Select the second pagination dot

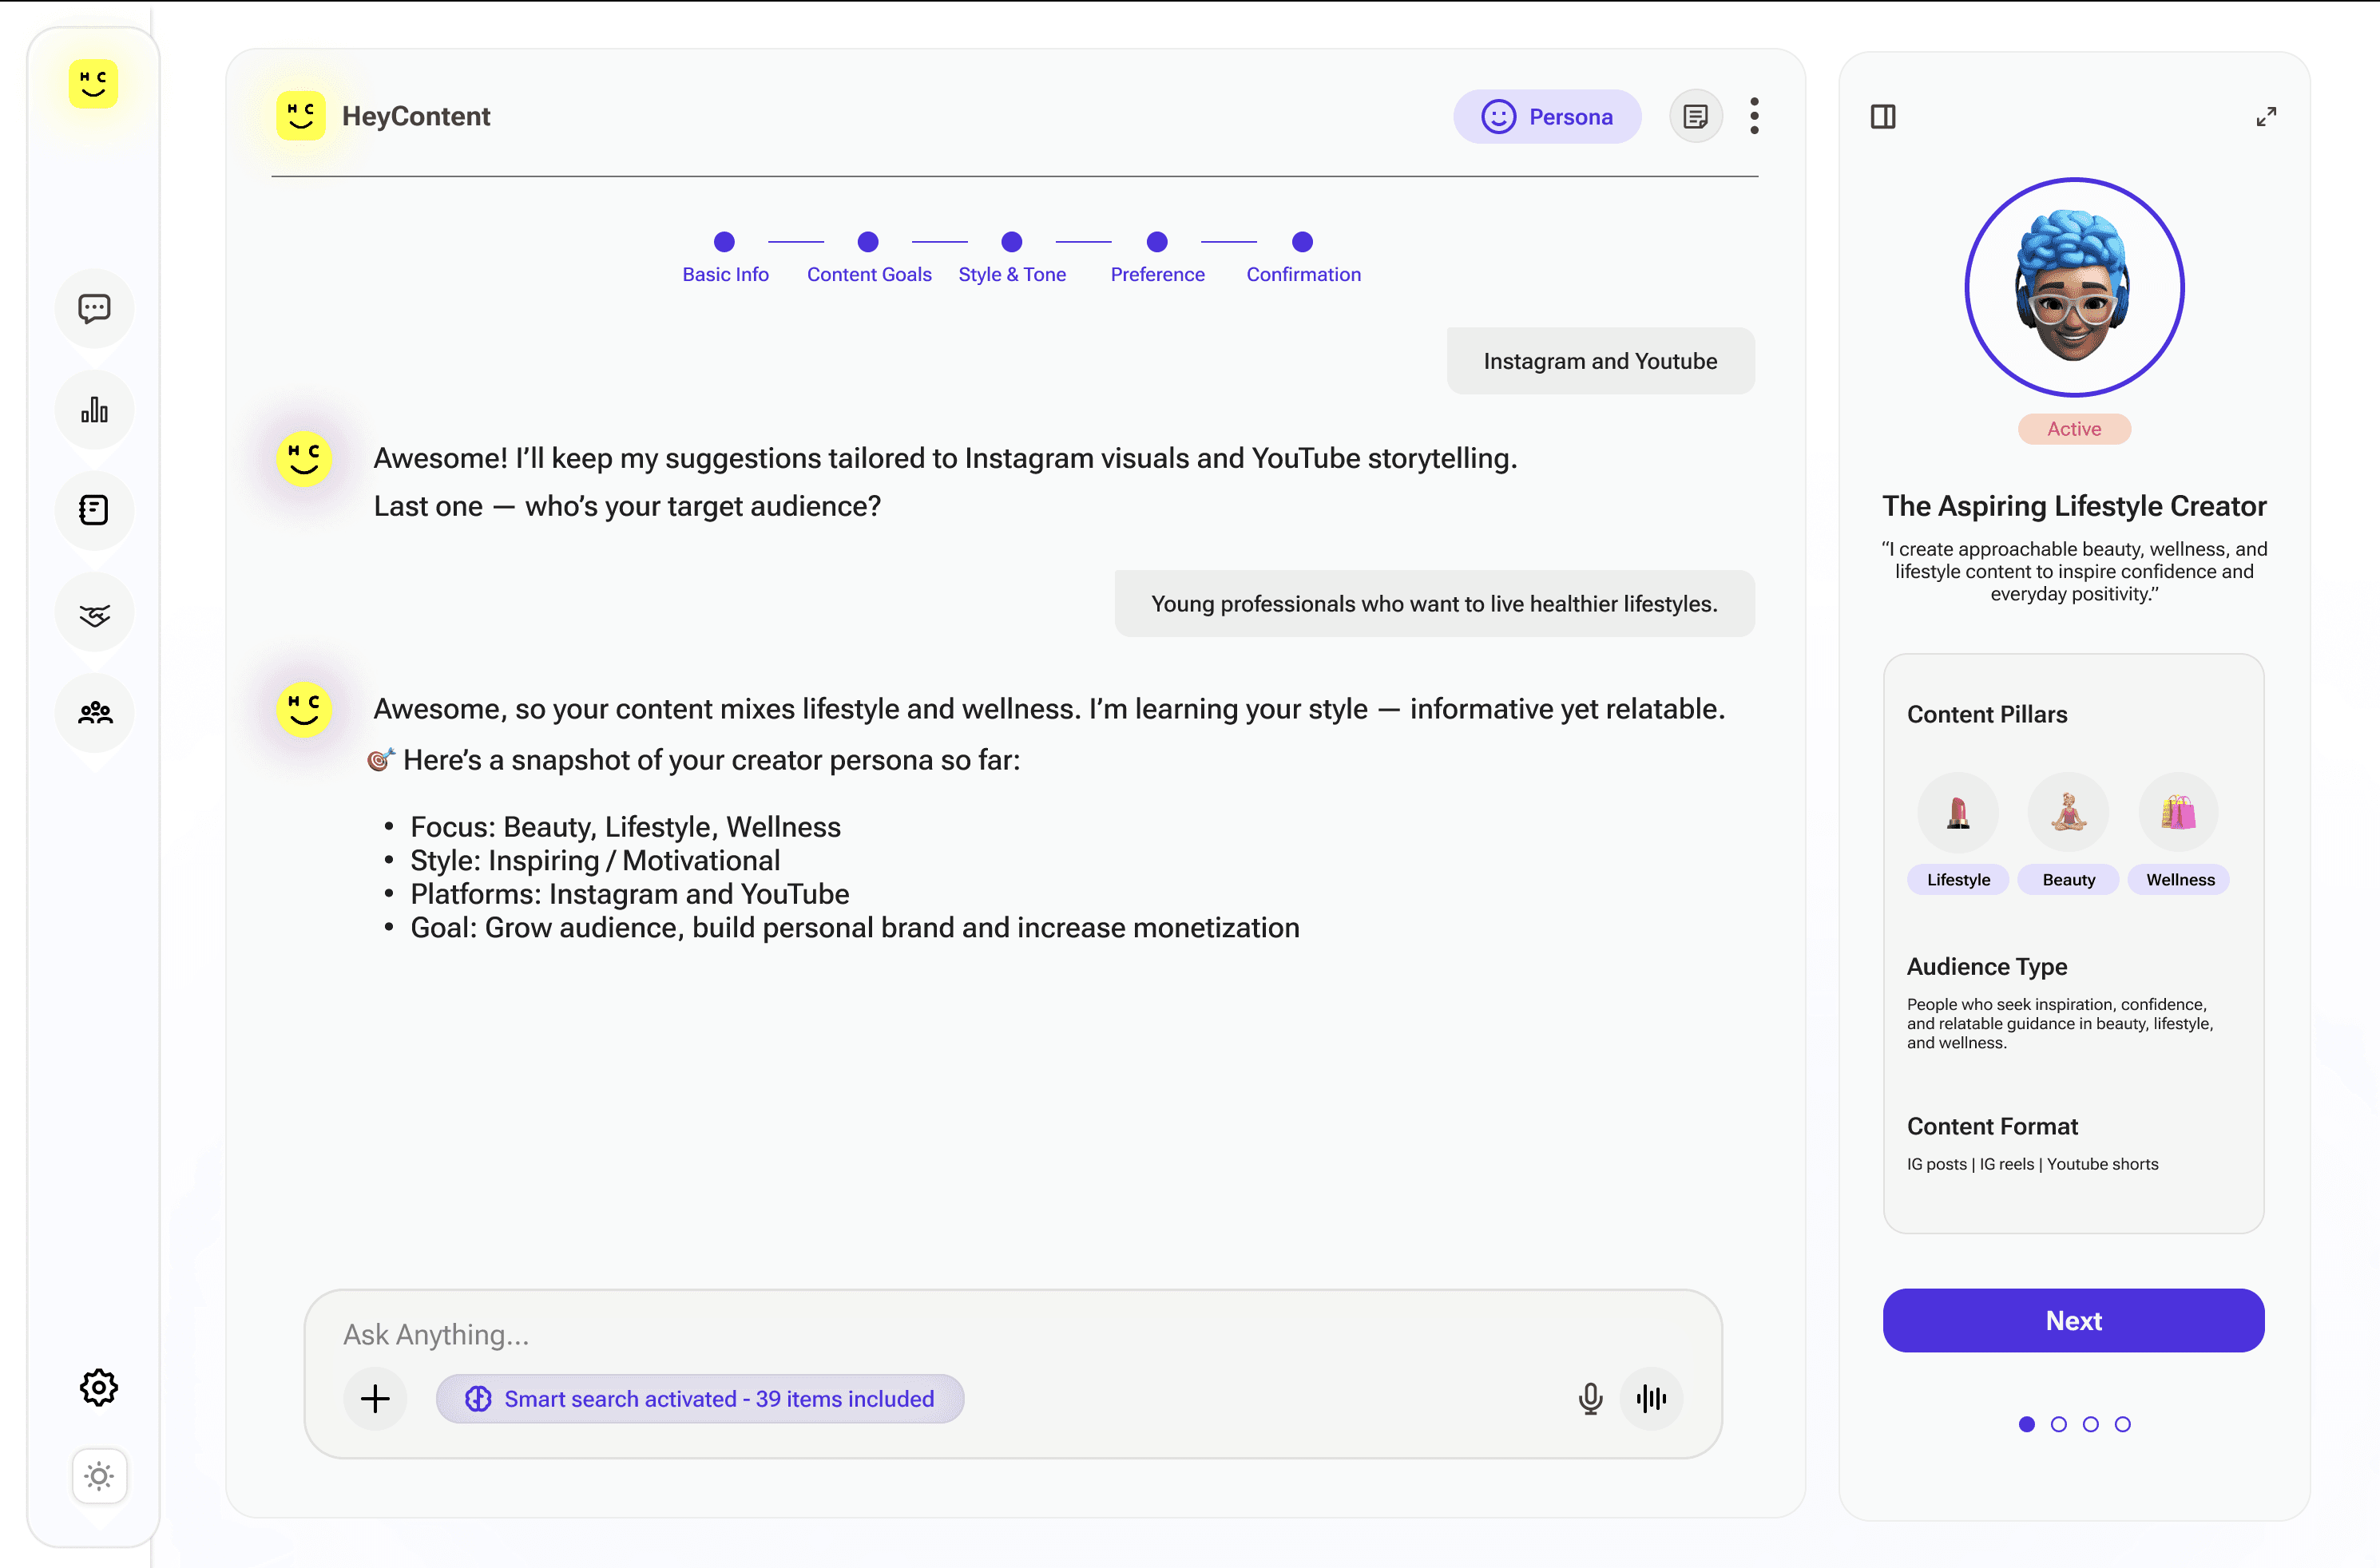coord(2058,1424)
